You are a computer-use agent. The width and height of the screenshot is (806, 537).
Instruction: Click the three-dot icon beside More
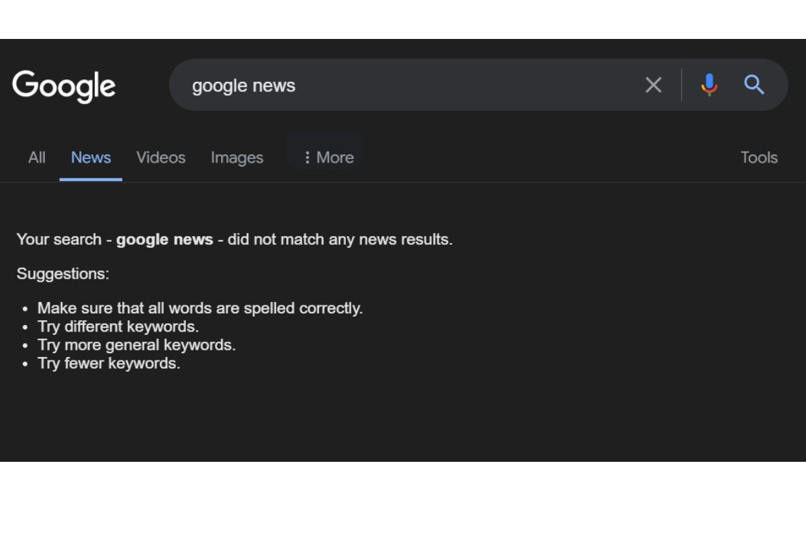(307, 158)
